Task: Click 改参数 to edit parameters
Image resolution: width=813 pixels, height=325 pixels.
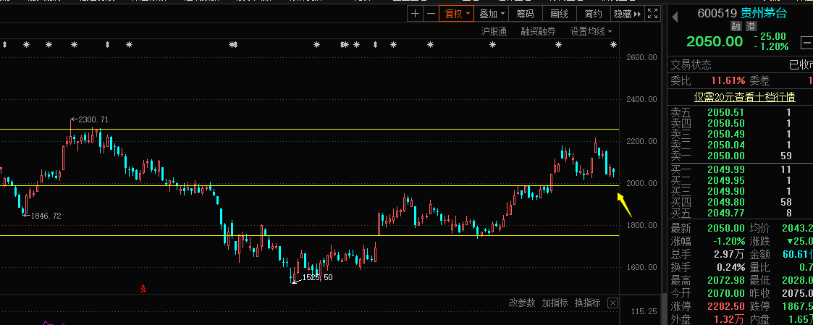Action: tap(521, 303)
